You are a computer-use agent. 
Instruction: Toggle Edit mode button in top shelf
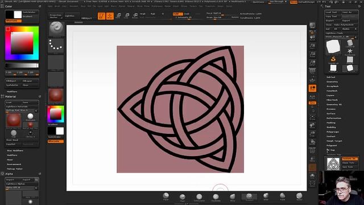point(101,16)
